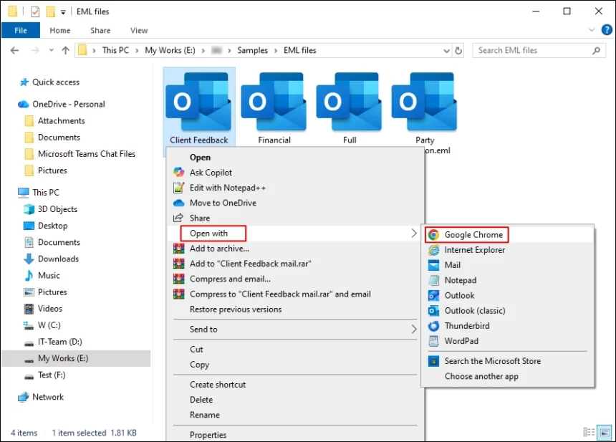Expand the Send to submenu arrow
Screen dimensions: 616x442
click(x=414, y=330)
